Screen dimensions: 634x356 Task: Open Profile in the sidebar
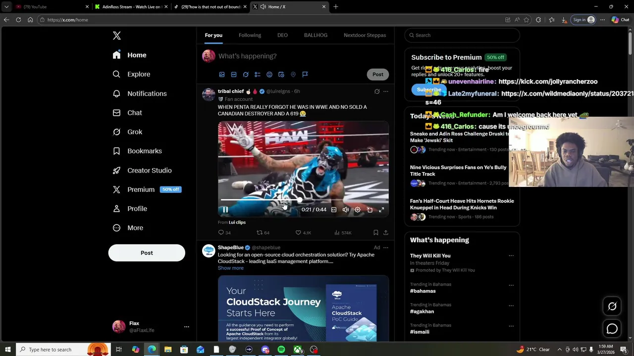coord(130,209)
